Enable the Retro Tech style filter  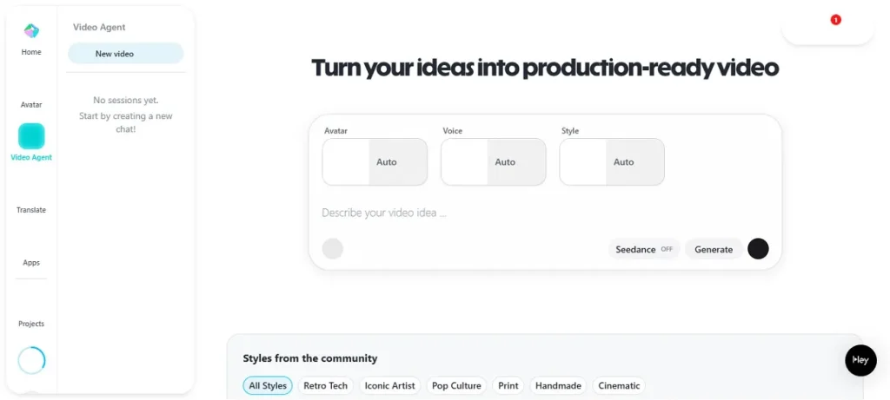[x=326, y=385]
